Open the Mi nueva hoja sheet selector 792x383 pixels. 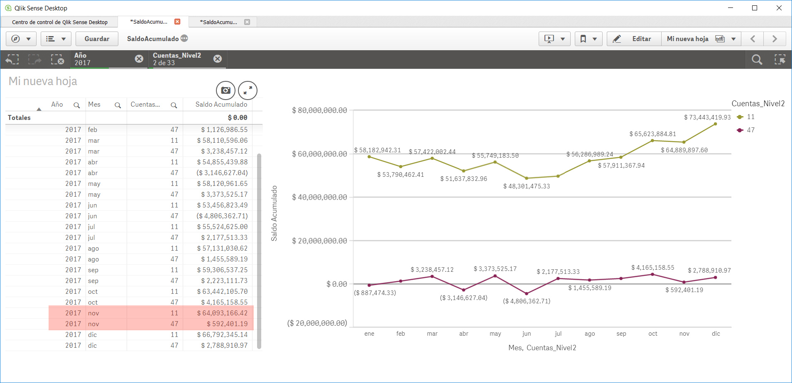coord(701,39)
